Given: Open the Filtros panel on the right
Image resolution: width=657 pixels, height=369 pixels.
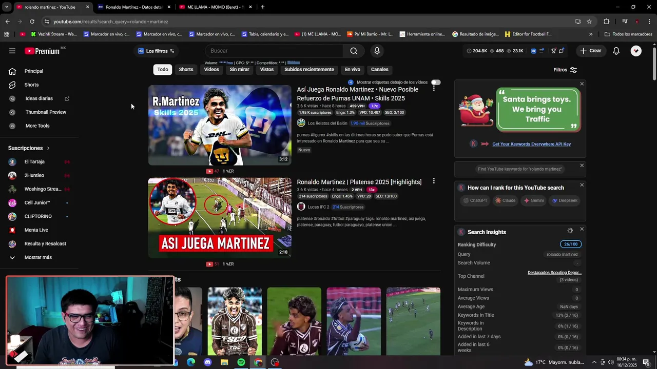Looking at the screenshot, I should pyautogui.click(x=565, y=70).
